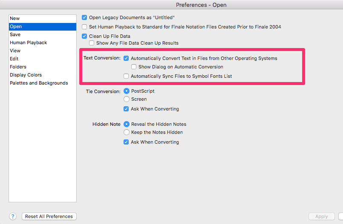
Task: Enable Set Human Playback to Standard checkbox
Action: click(x=84, y=27)
